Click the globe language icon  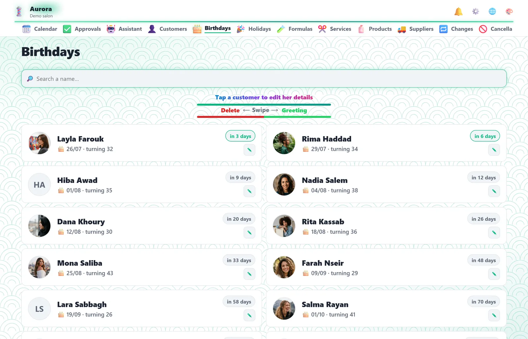point(492,12)
